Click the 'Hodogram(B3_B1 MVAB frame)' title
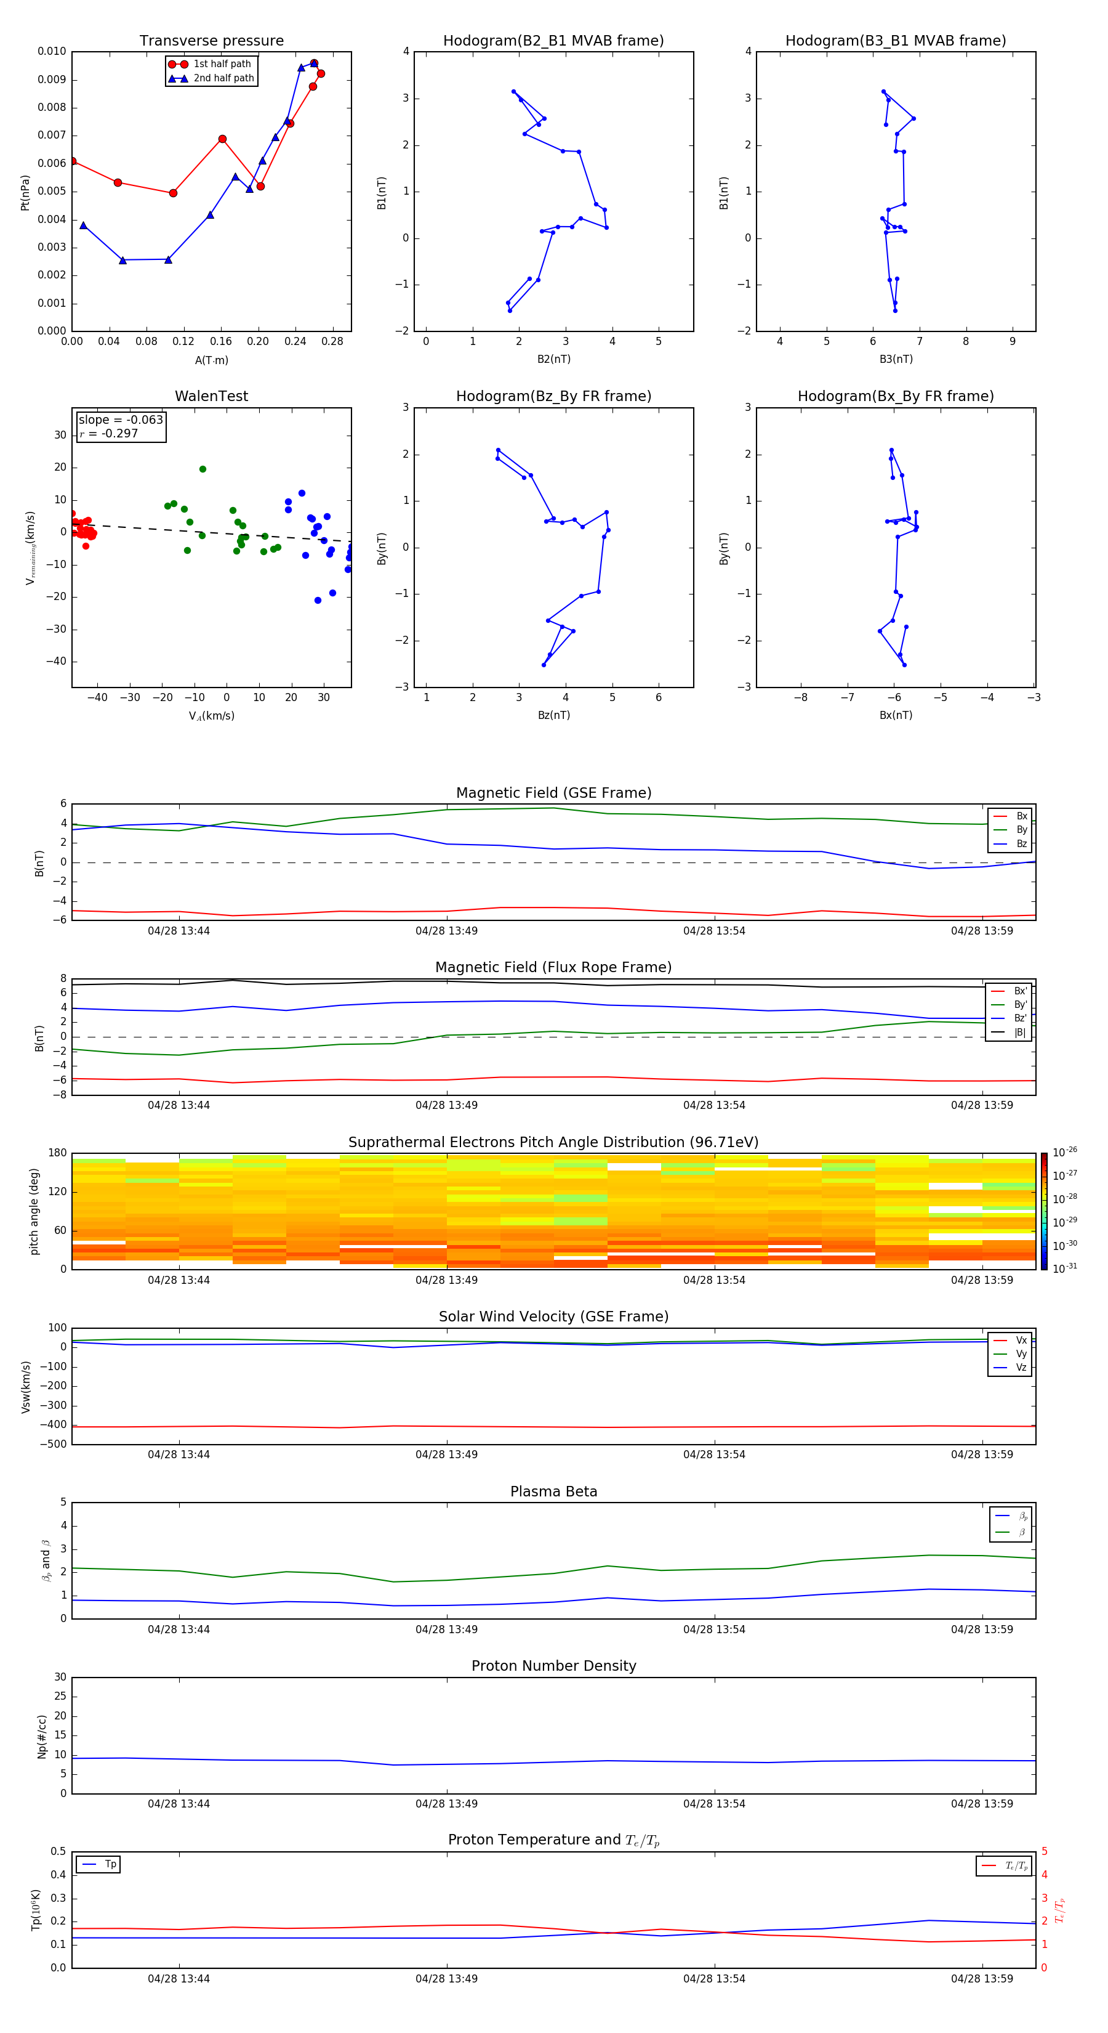This screenshot has width=1108, height=2033. click(x=896, y=41)
